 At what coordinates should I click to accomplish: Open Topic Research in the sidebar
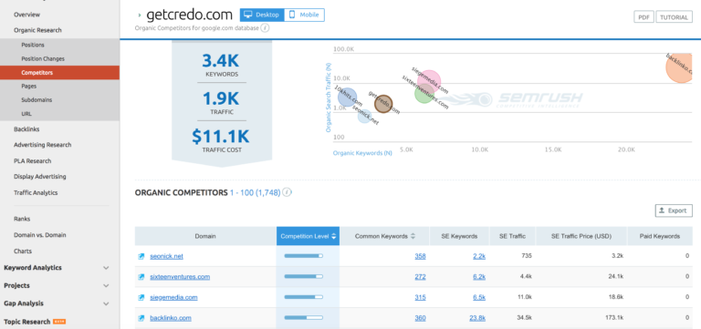point(26,322)
